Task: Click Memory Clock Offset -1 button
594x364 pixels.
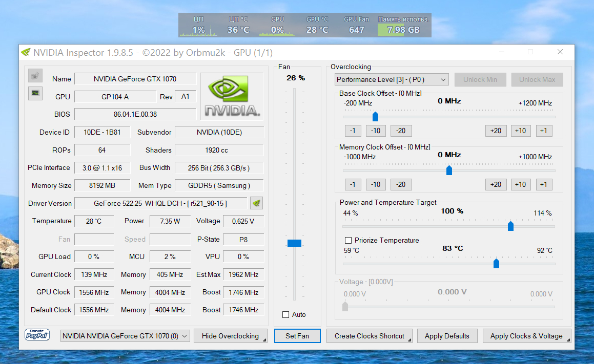Action: click(x=353, y=184)
